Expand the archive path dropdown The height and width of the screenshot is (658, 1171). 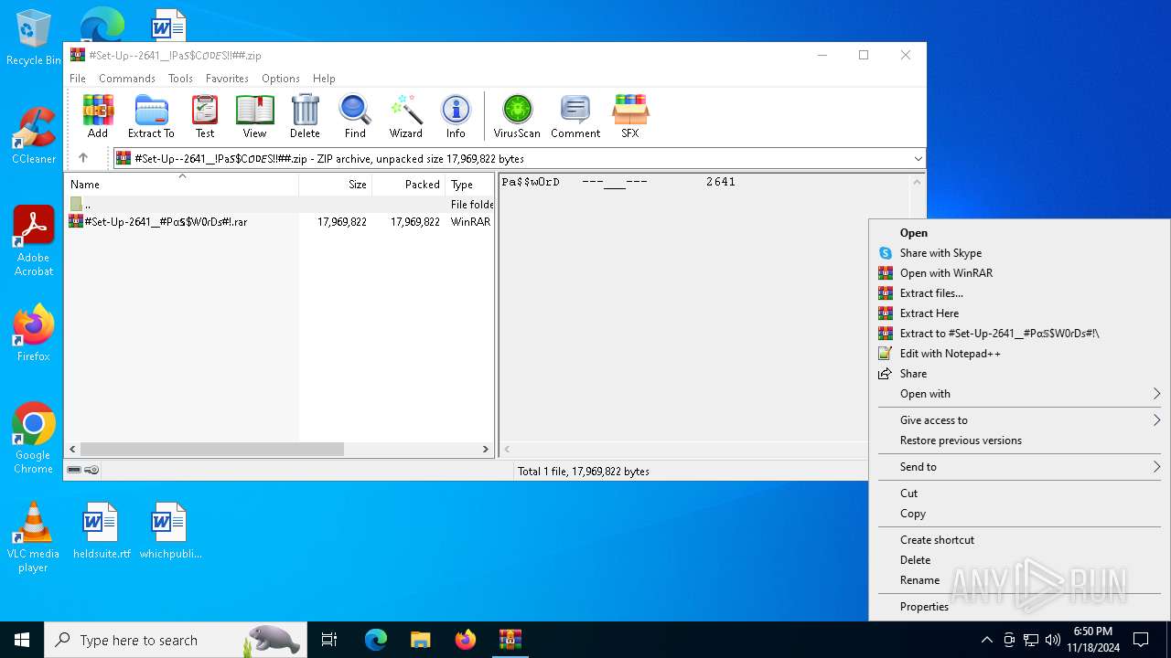pyautogui.click(x=918, y=159)
